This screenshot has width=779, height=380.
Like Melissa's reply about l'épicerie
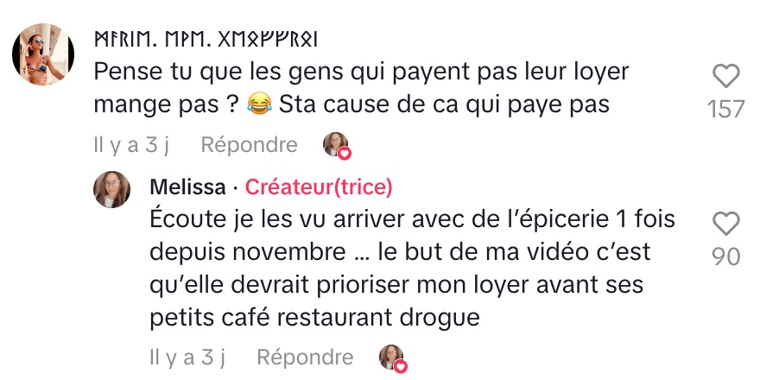(725, 224)
